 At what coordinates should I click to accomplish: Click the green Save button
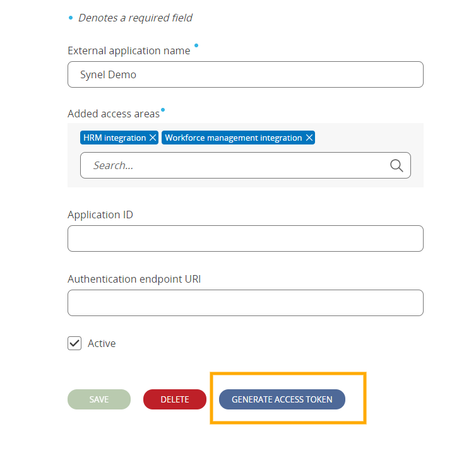tap(99, 399)
